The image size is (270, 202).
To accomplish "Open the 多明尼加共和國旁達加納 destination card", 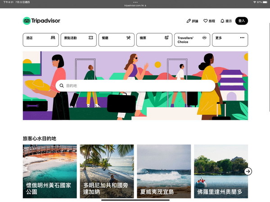I will pyautogui.click(x=107, y=171).
